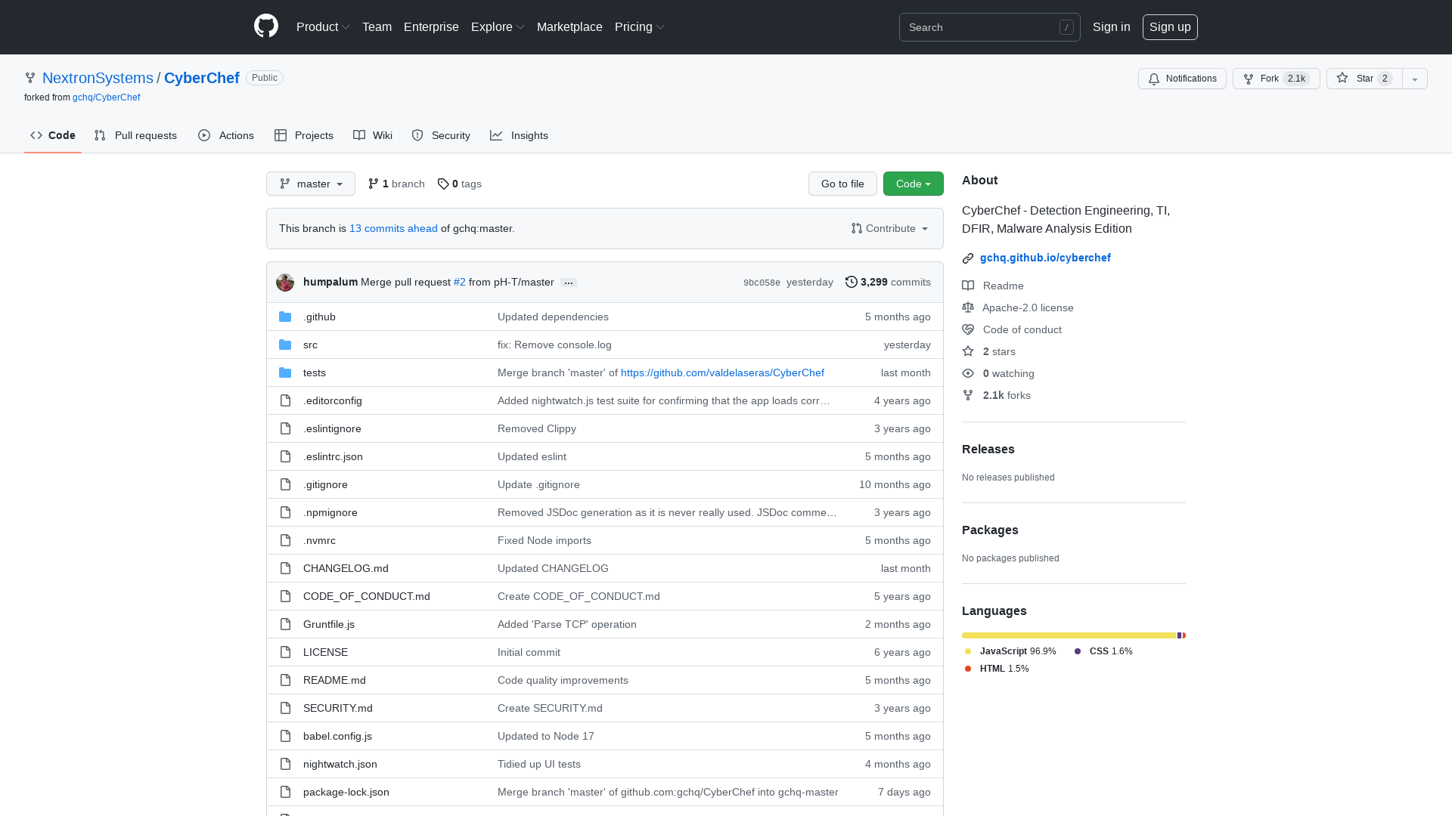
Task: Open the green Code dropdown
Action: [913, 184]
